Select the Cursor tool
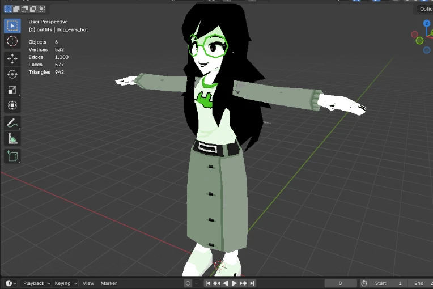433x289 pixels. tap(12, 41)
